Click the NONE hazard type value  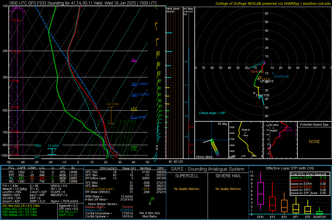coord(315,142)
